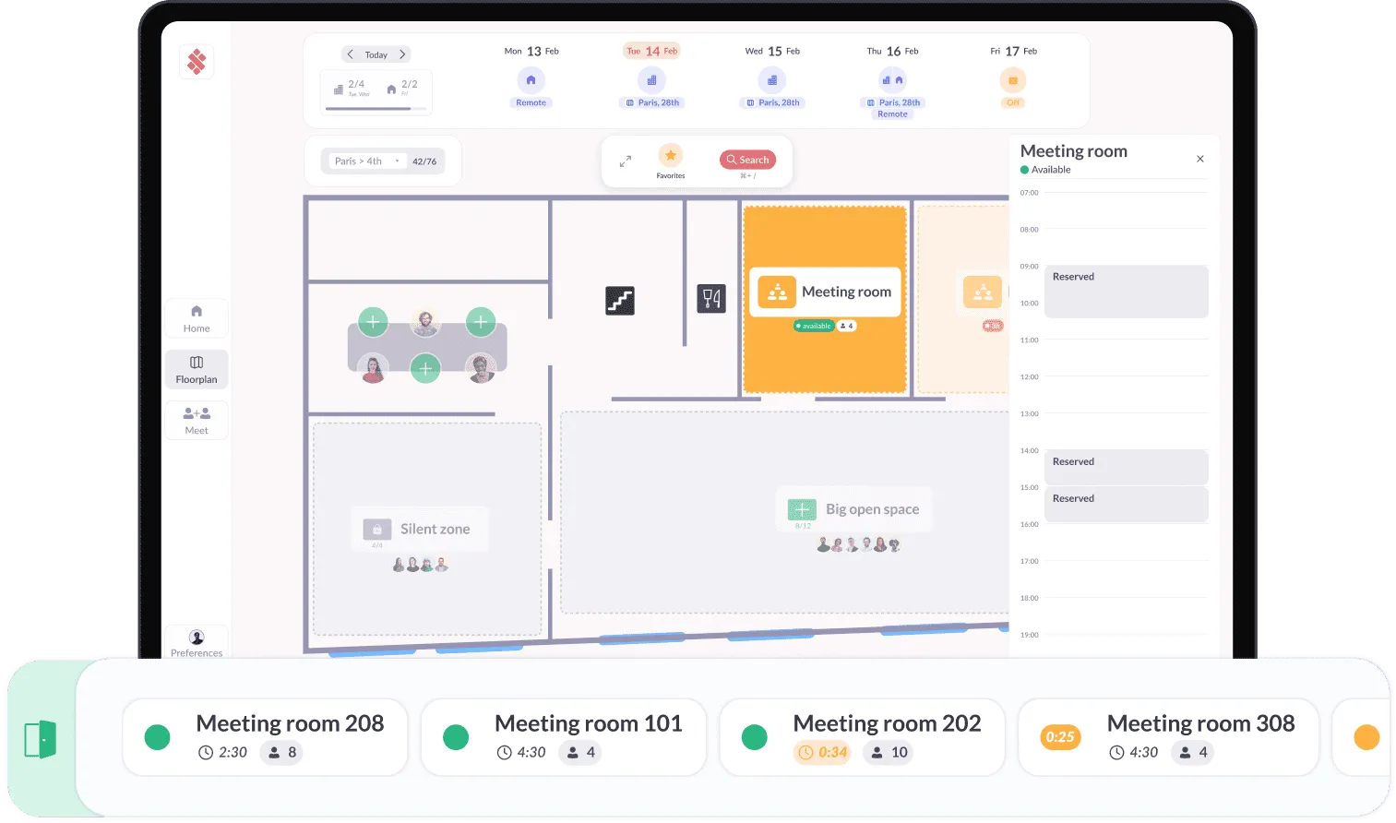This screenshot has height=823, width=1396.
Task: Book the top-left free desk plus
Action: tap(373, 322)
